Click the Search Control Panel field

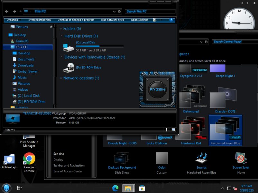coord(235,42)
